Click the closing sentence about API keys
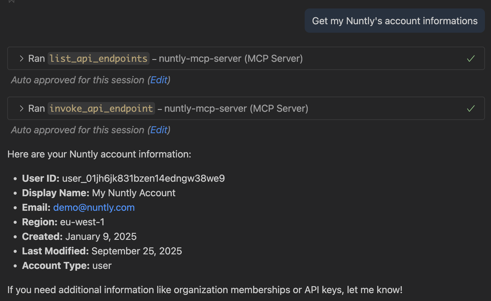The image size is (491, 301). (205, 290)
